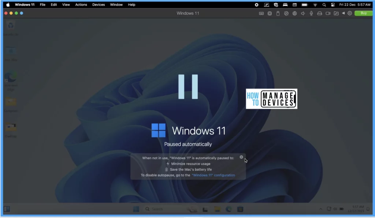Select the Mac Files desktop icon
The width and height of the screenshot is (375, 218).
pyautogui.click(x=11, y=54)
